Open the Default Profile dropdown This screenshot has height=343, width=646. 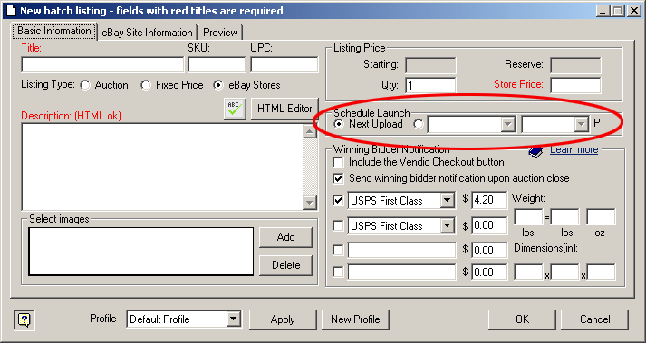[x=234, y=319]
